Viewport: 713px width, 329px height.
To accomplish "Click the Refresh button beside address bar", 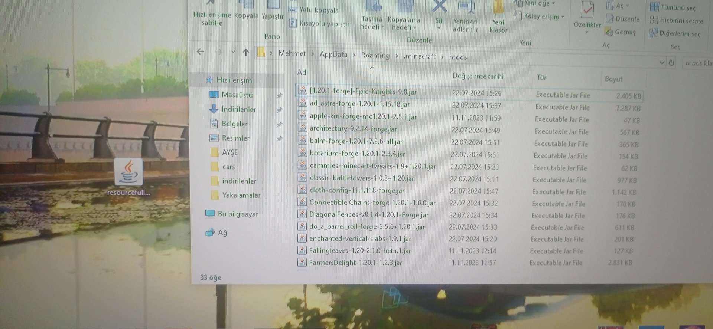I will pos(671,63).
